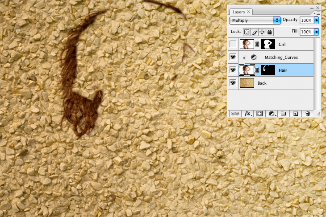Create a new group with folder icon

click(283, 114)
